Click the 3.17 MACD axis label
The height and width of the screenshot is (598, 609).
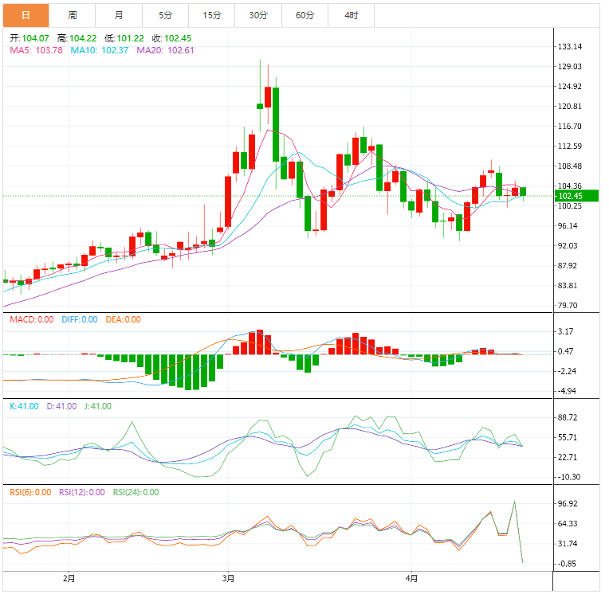pyautogui.click(x=565, y=331)
